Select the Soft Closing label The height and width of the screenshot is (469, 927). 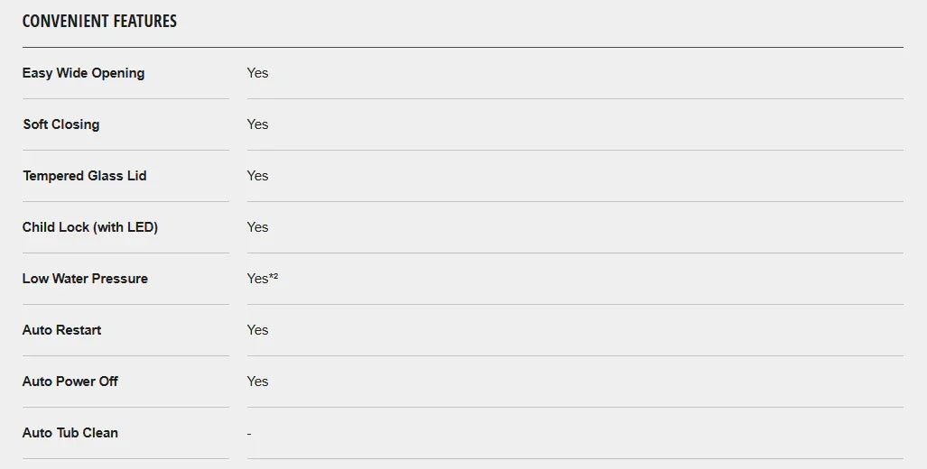(61, 124)
